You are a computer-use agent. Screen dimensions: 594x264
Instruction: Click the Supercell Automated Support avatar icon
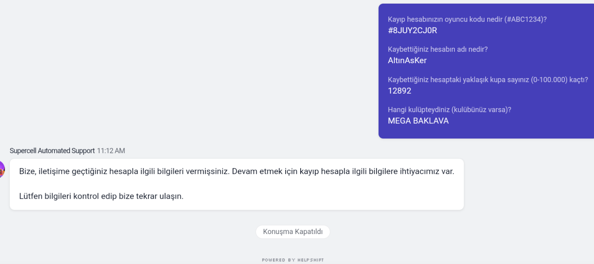2,169
